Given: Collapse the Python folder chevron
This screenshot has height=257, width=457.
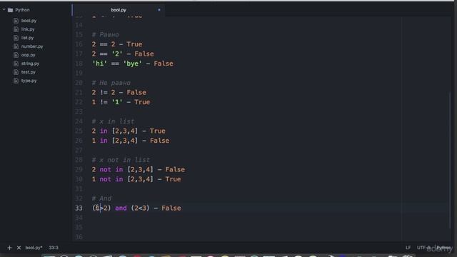Looking at the screenshot, I should coord(4,9).
